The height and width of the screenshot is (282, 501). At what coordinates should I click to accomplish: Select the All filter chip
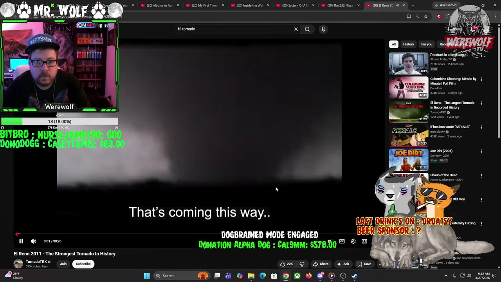[x=394, y=44]
